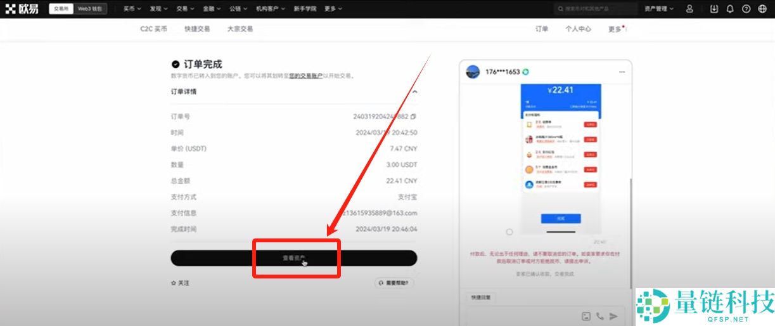
Task: Click the 订单完成 heading
Action: 203,64
